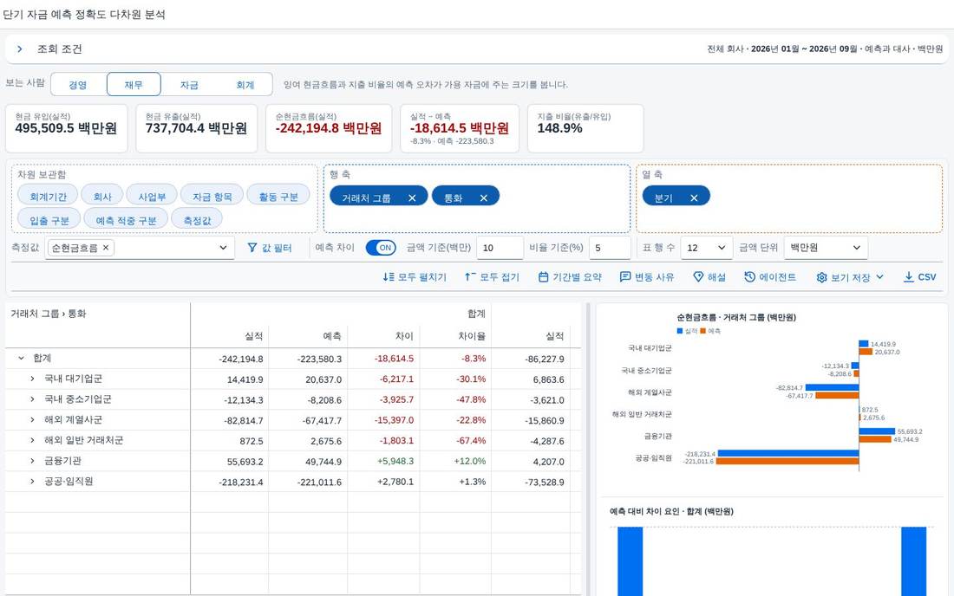
Task: Open the 보기 저장 settings menu
Action: (850, 277)
